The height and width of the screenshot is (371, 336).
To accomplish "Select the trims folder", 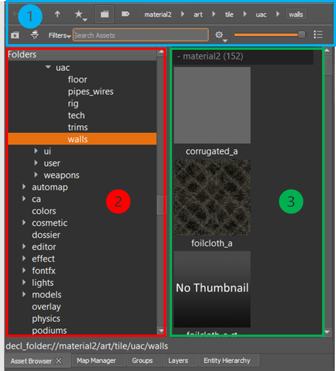I will click(x=78, y=127).
